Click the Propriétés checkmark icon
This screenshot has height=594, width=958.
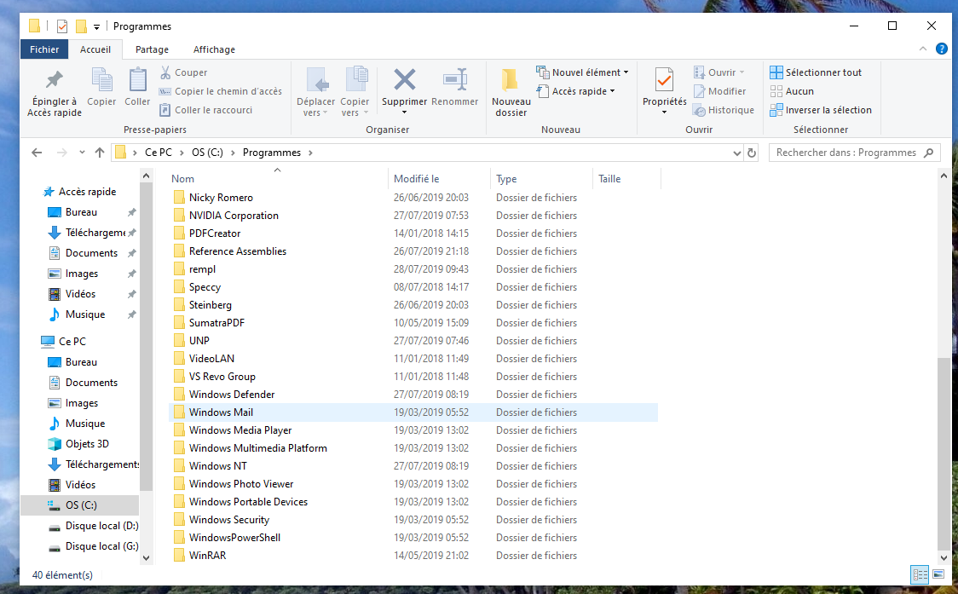[664, 79]
